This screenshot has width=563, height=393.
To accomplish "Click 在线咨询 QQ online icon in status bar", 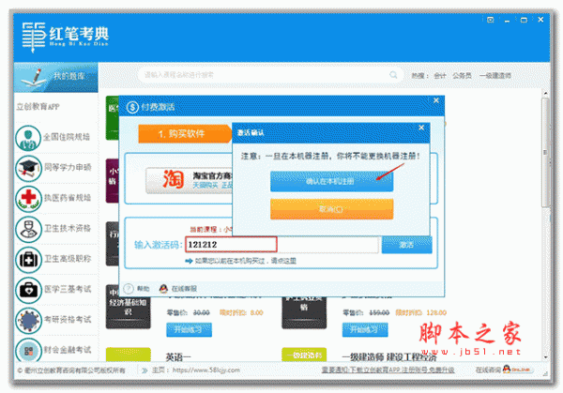I will point(517,370).
